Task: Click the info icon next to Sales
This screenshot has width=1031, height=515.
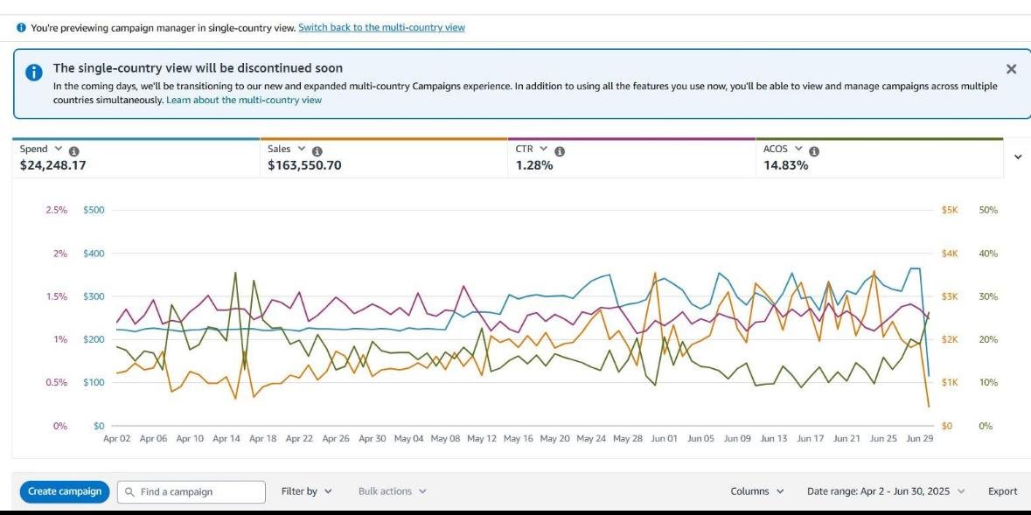Action: (x=317, y=150)
